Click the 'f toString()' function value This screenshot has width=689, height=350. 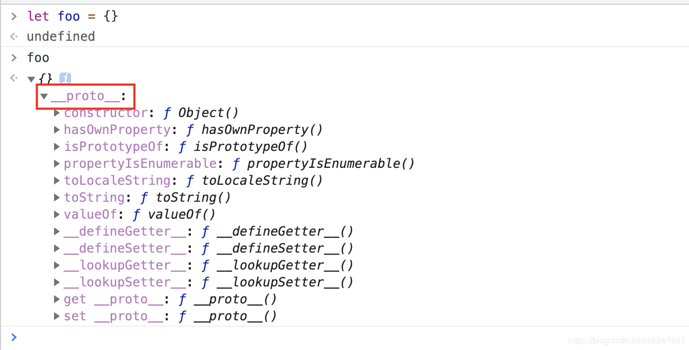coord(185,198)
